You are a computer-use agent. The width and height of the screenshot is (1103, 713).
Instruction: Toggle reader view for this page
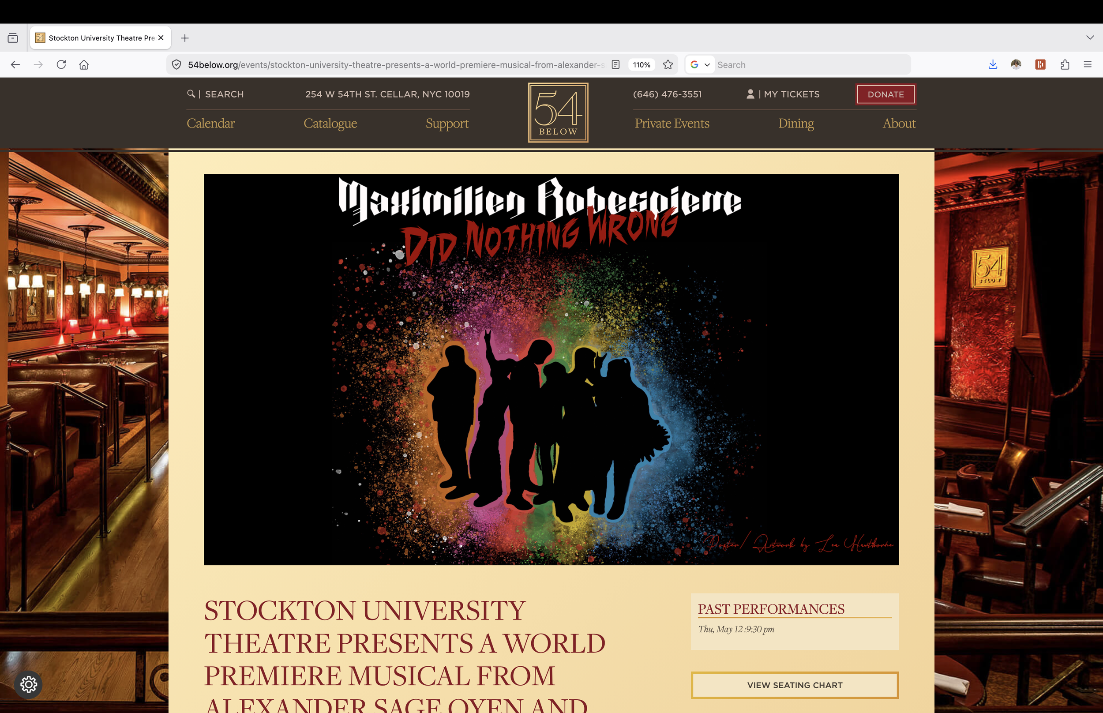pyautogui.click(x=615, y=65)
